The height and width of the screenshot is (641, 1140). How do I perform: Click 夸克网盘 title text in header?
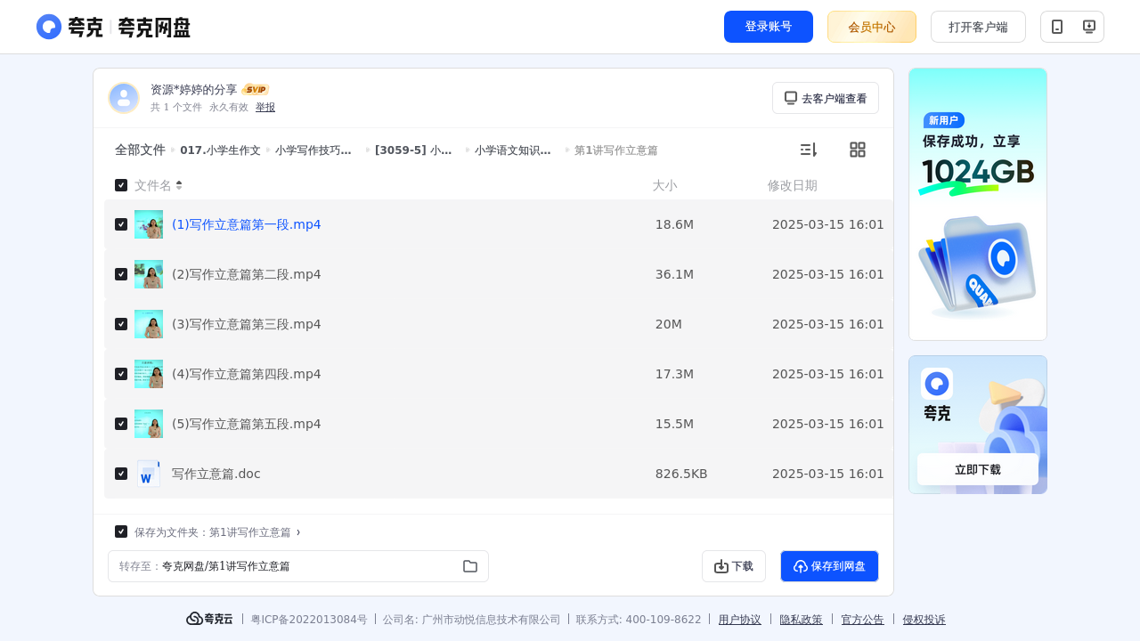(x=154, y=28)
